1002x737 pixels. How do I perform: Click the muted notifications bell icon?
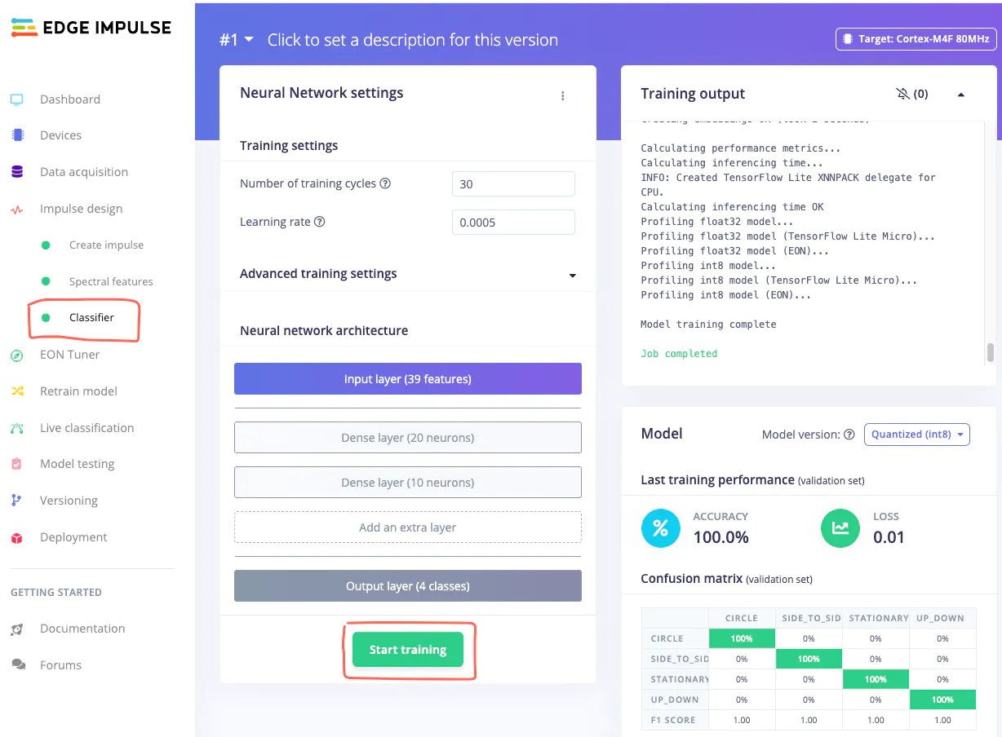click(902, 94)
